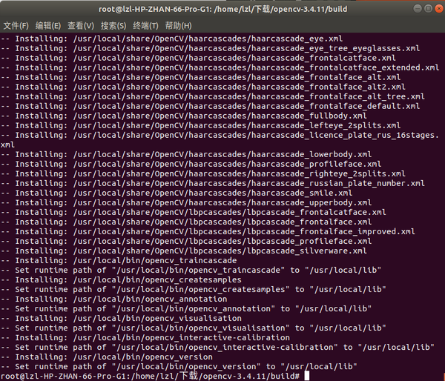Click the Installing opencv_annotation line
445x381 pixels.
click(113, 299)
